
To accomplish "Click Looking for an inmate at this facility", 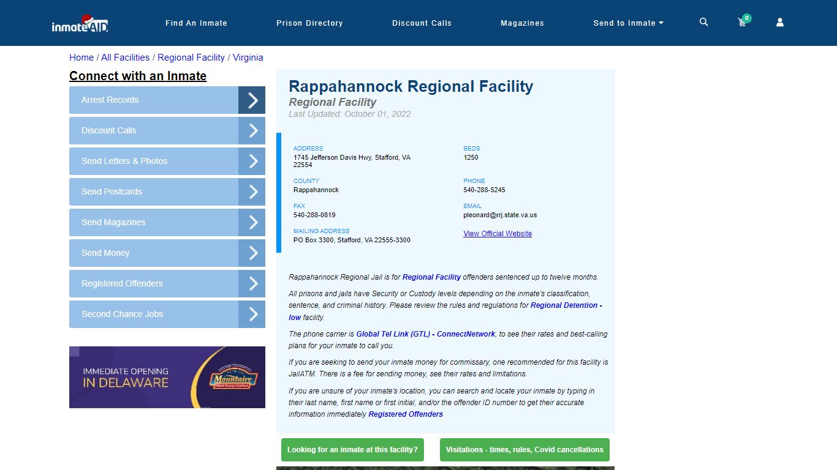I will (352, 450).
